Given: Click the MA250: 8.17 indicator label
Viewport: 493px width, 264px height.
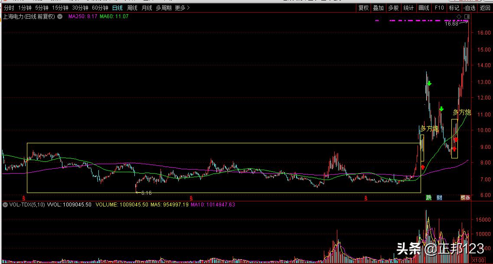Looking at the screenshot, I should click(x=83, y=16).
